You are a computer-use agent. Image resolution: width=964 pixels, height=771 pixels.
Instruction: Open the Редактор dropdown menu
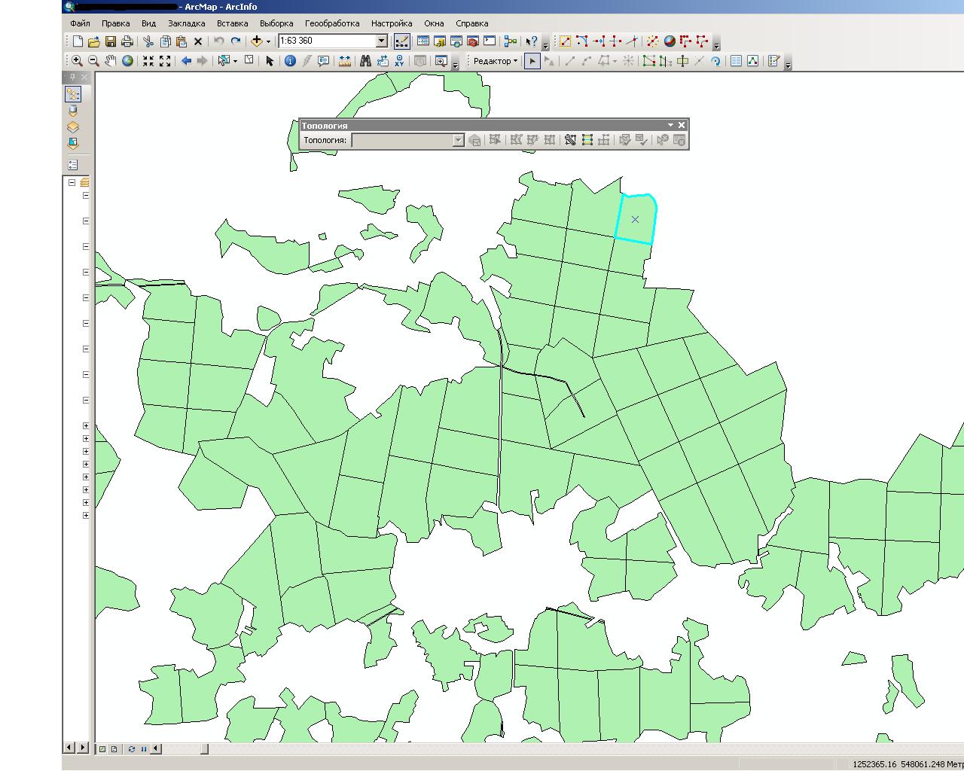point(495,61)
